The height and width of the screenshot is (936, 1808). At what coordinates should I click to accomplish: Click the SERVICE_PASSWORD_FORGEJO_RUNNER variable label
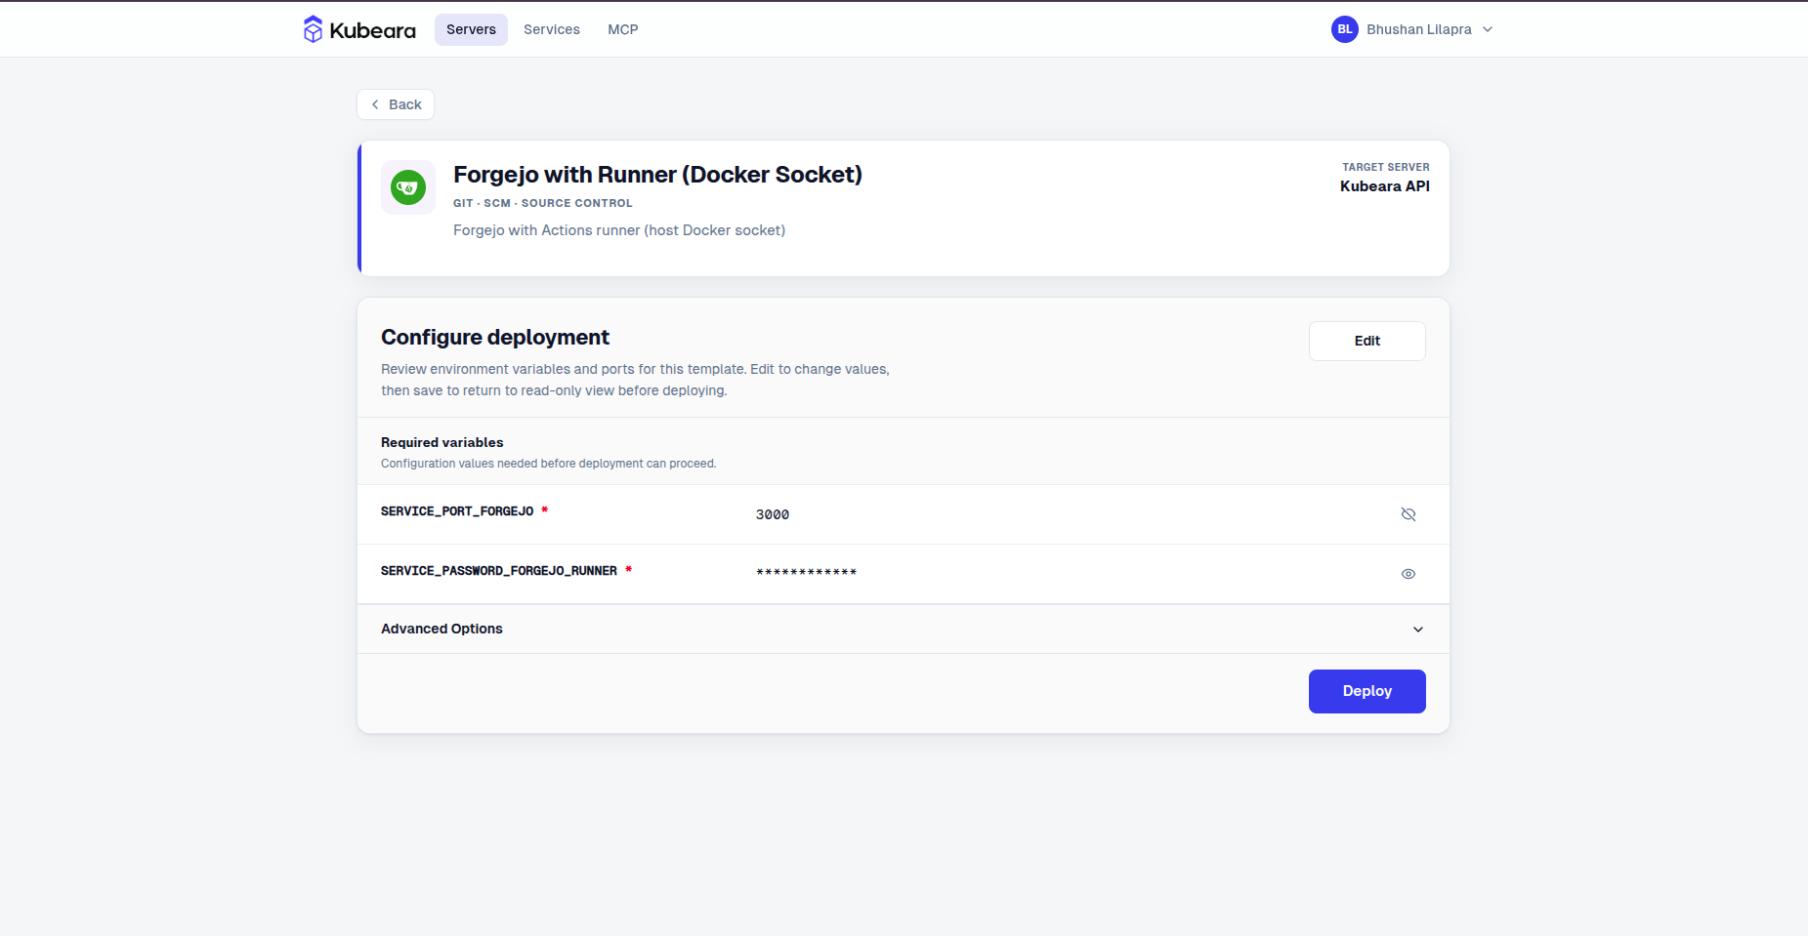coord(499,571)
